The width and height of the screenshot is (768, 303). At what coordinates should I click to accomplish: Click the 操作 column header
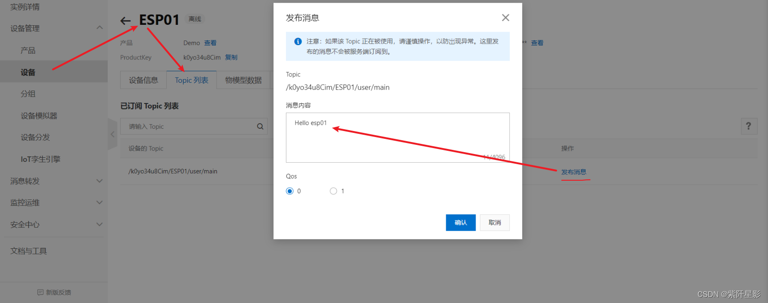[567, 149]
